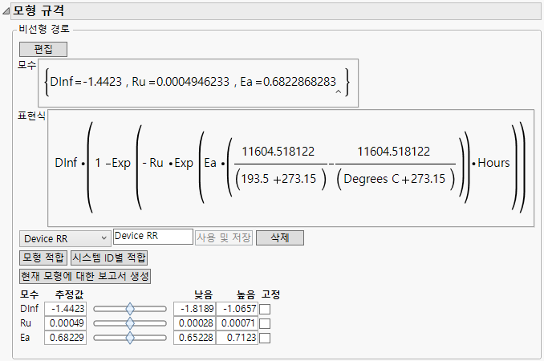Click the Ea low bound 0.65228 field

195,338
